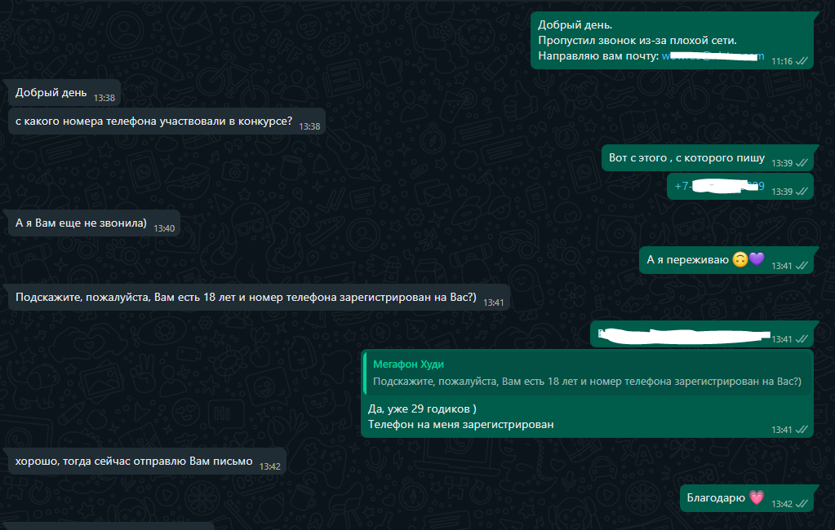
Task: Jump to quoted 'Мегафон Худи' message
Action: (x=588, y=373)
